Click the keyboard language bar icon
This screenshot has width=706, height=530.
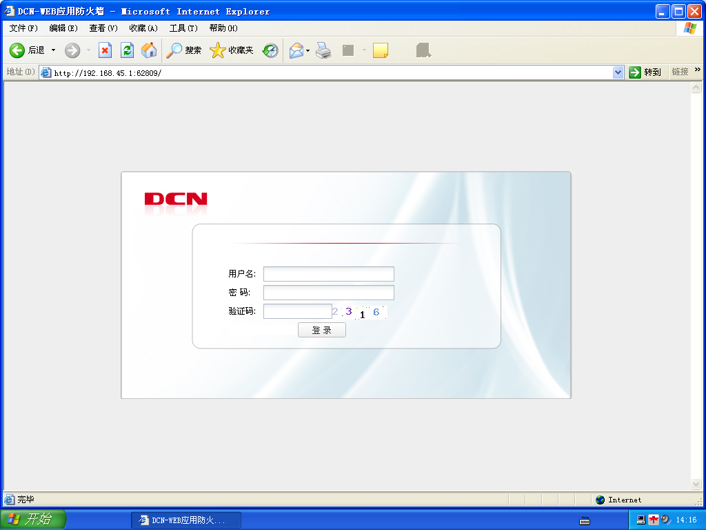[585, 521]
